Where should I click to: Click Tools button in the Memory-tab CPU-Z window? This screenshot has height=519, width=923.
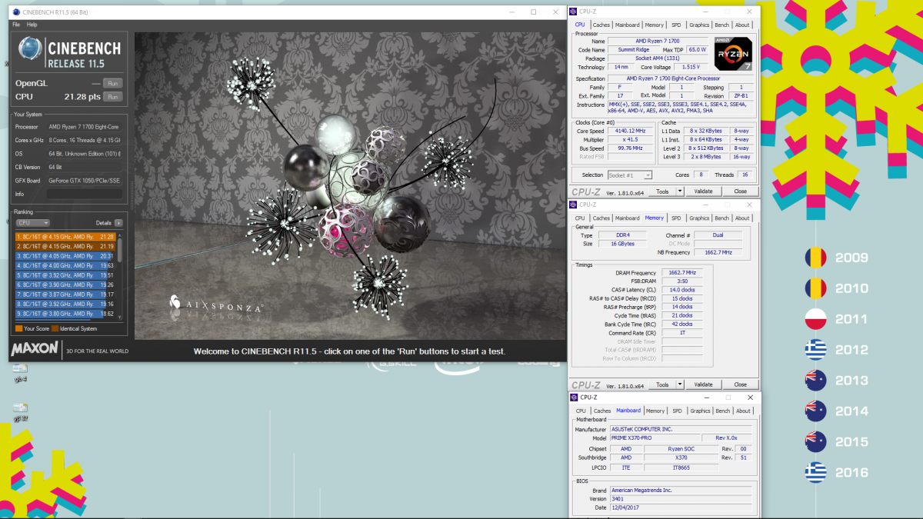click(662, 384)
